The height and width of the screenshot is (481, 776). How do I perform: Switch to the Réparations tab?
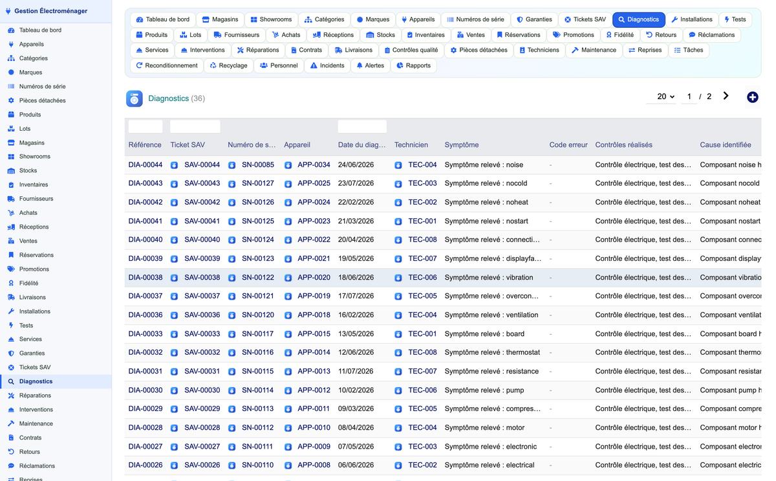[257, 50]
